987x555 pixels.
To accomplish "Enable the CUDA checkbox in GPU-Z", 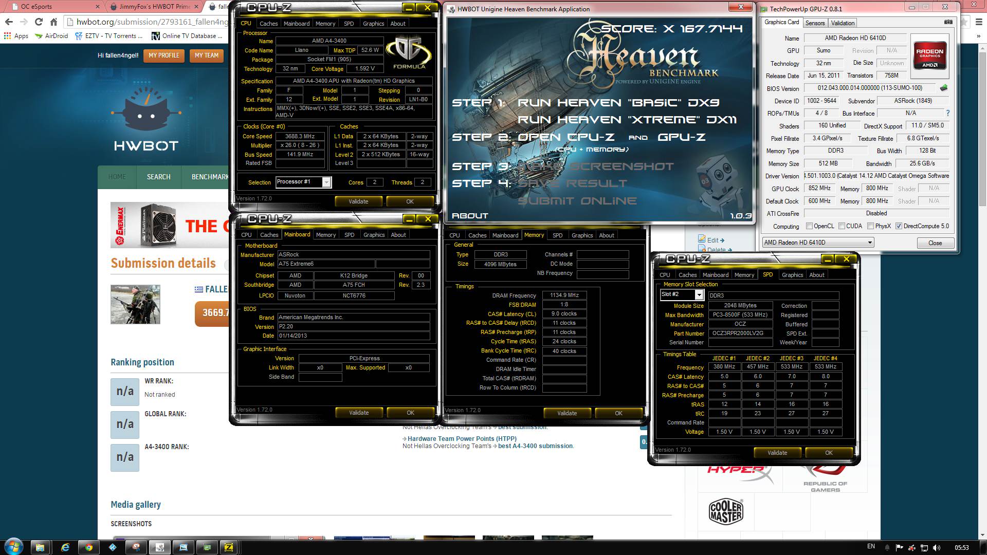I will coord(842,226).
